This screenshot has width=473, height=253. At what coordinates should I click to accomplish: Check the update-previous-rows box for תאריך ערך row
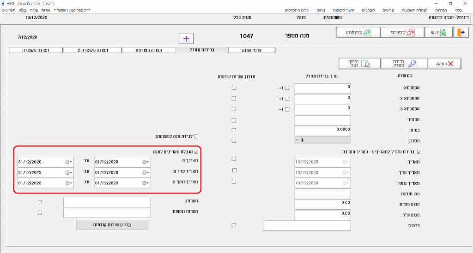pyautogui.click(x=234, y=170)
